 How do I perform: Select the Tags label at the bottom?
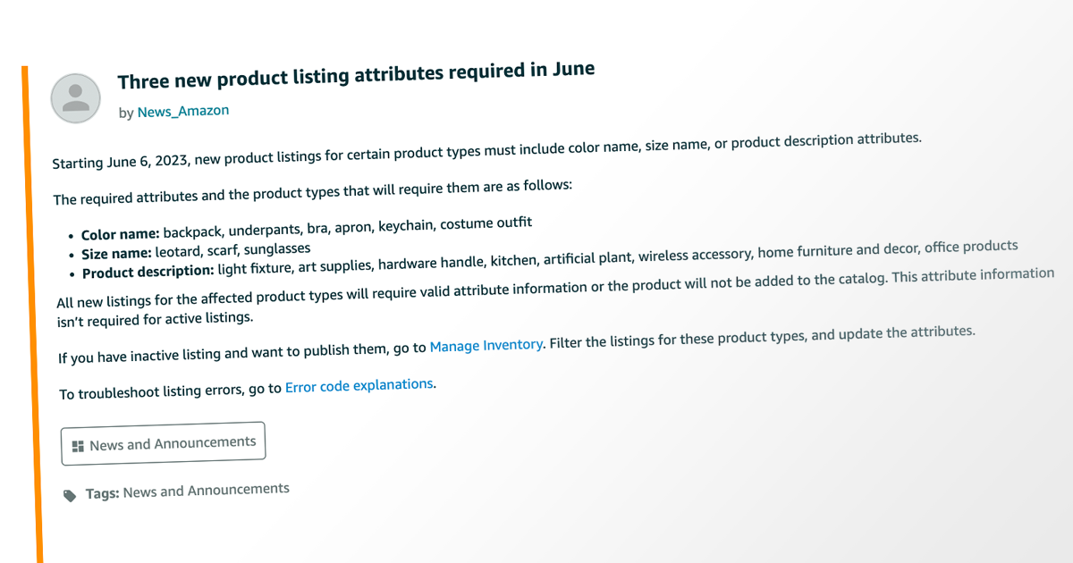(104, 492)
